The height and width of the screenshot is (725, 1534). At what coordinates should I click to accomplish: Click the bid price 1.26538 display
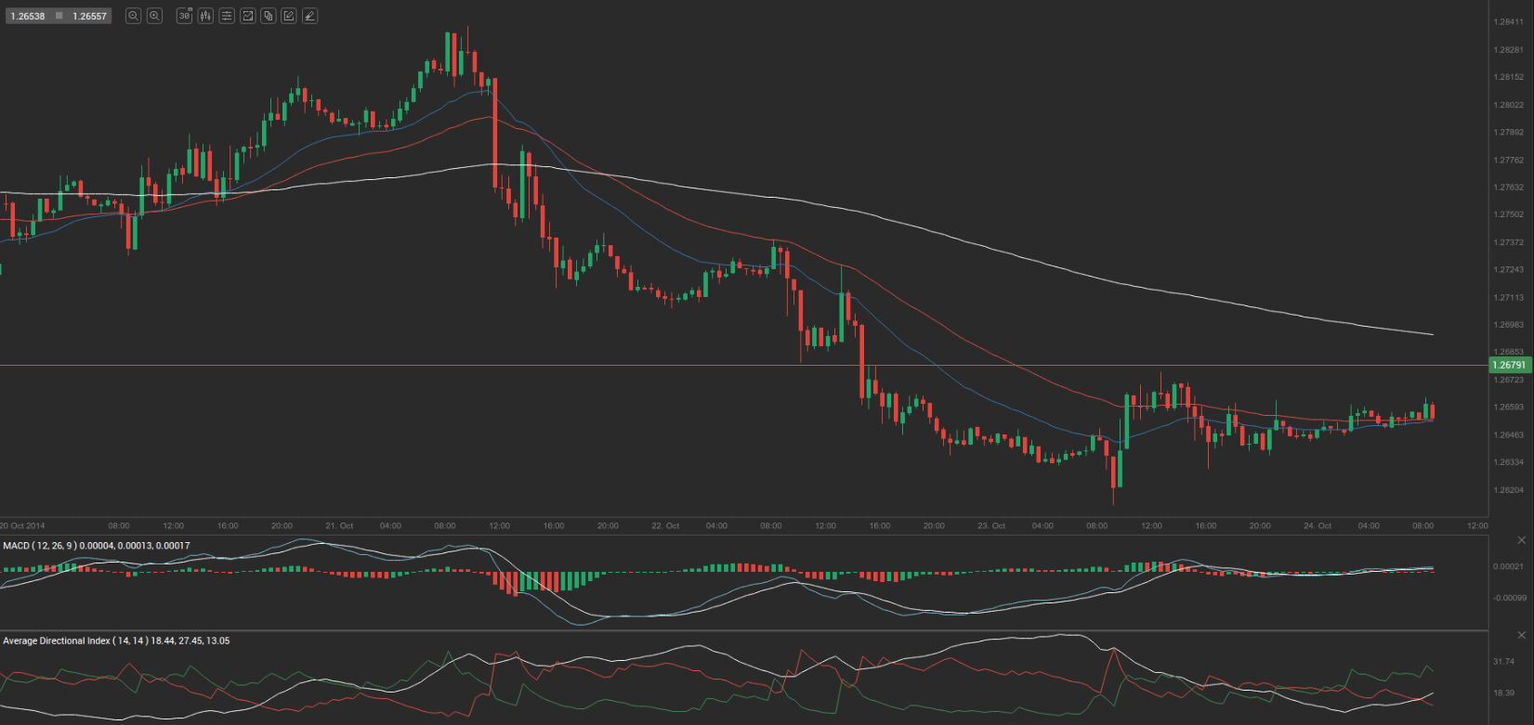pos(28,16)
